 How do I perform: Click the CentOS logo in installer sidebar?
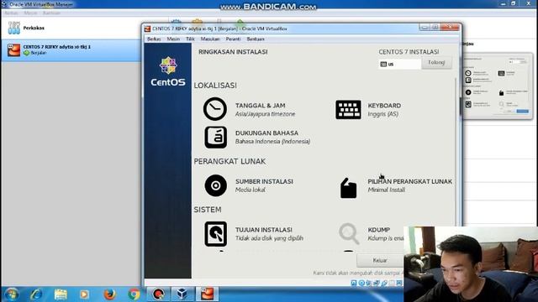[x=168, y=71]
